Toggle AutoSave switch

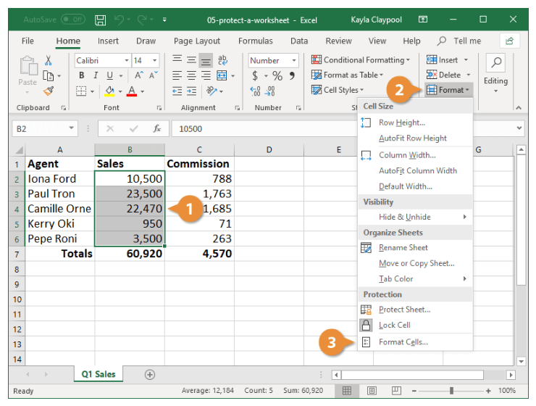tap(73, 20)
